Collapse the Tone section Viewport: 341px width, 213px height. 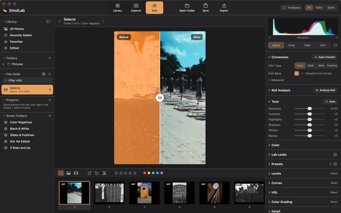269,102
